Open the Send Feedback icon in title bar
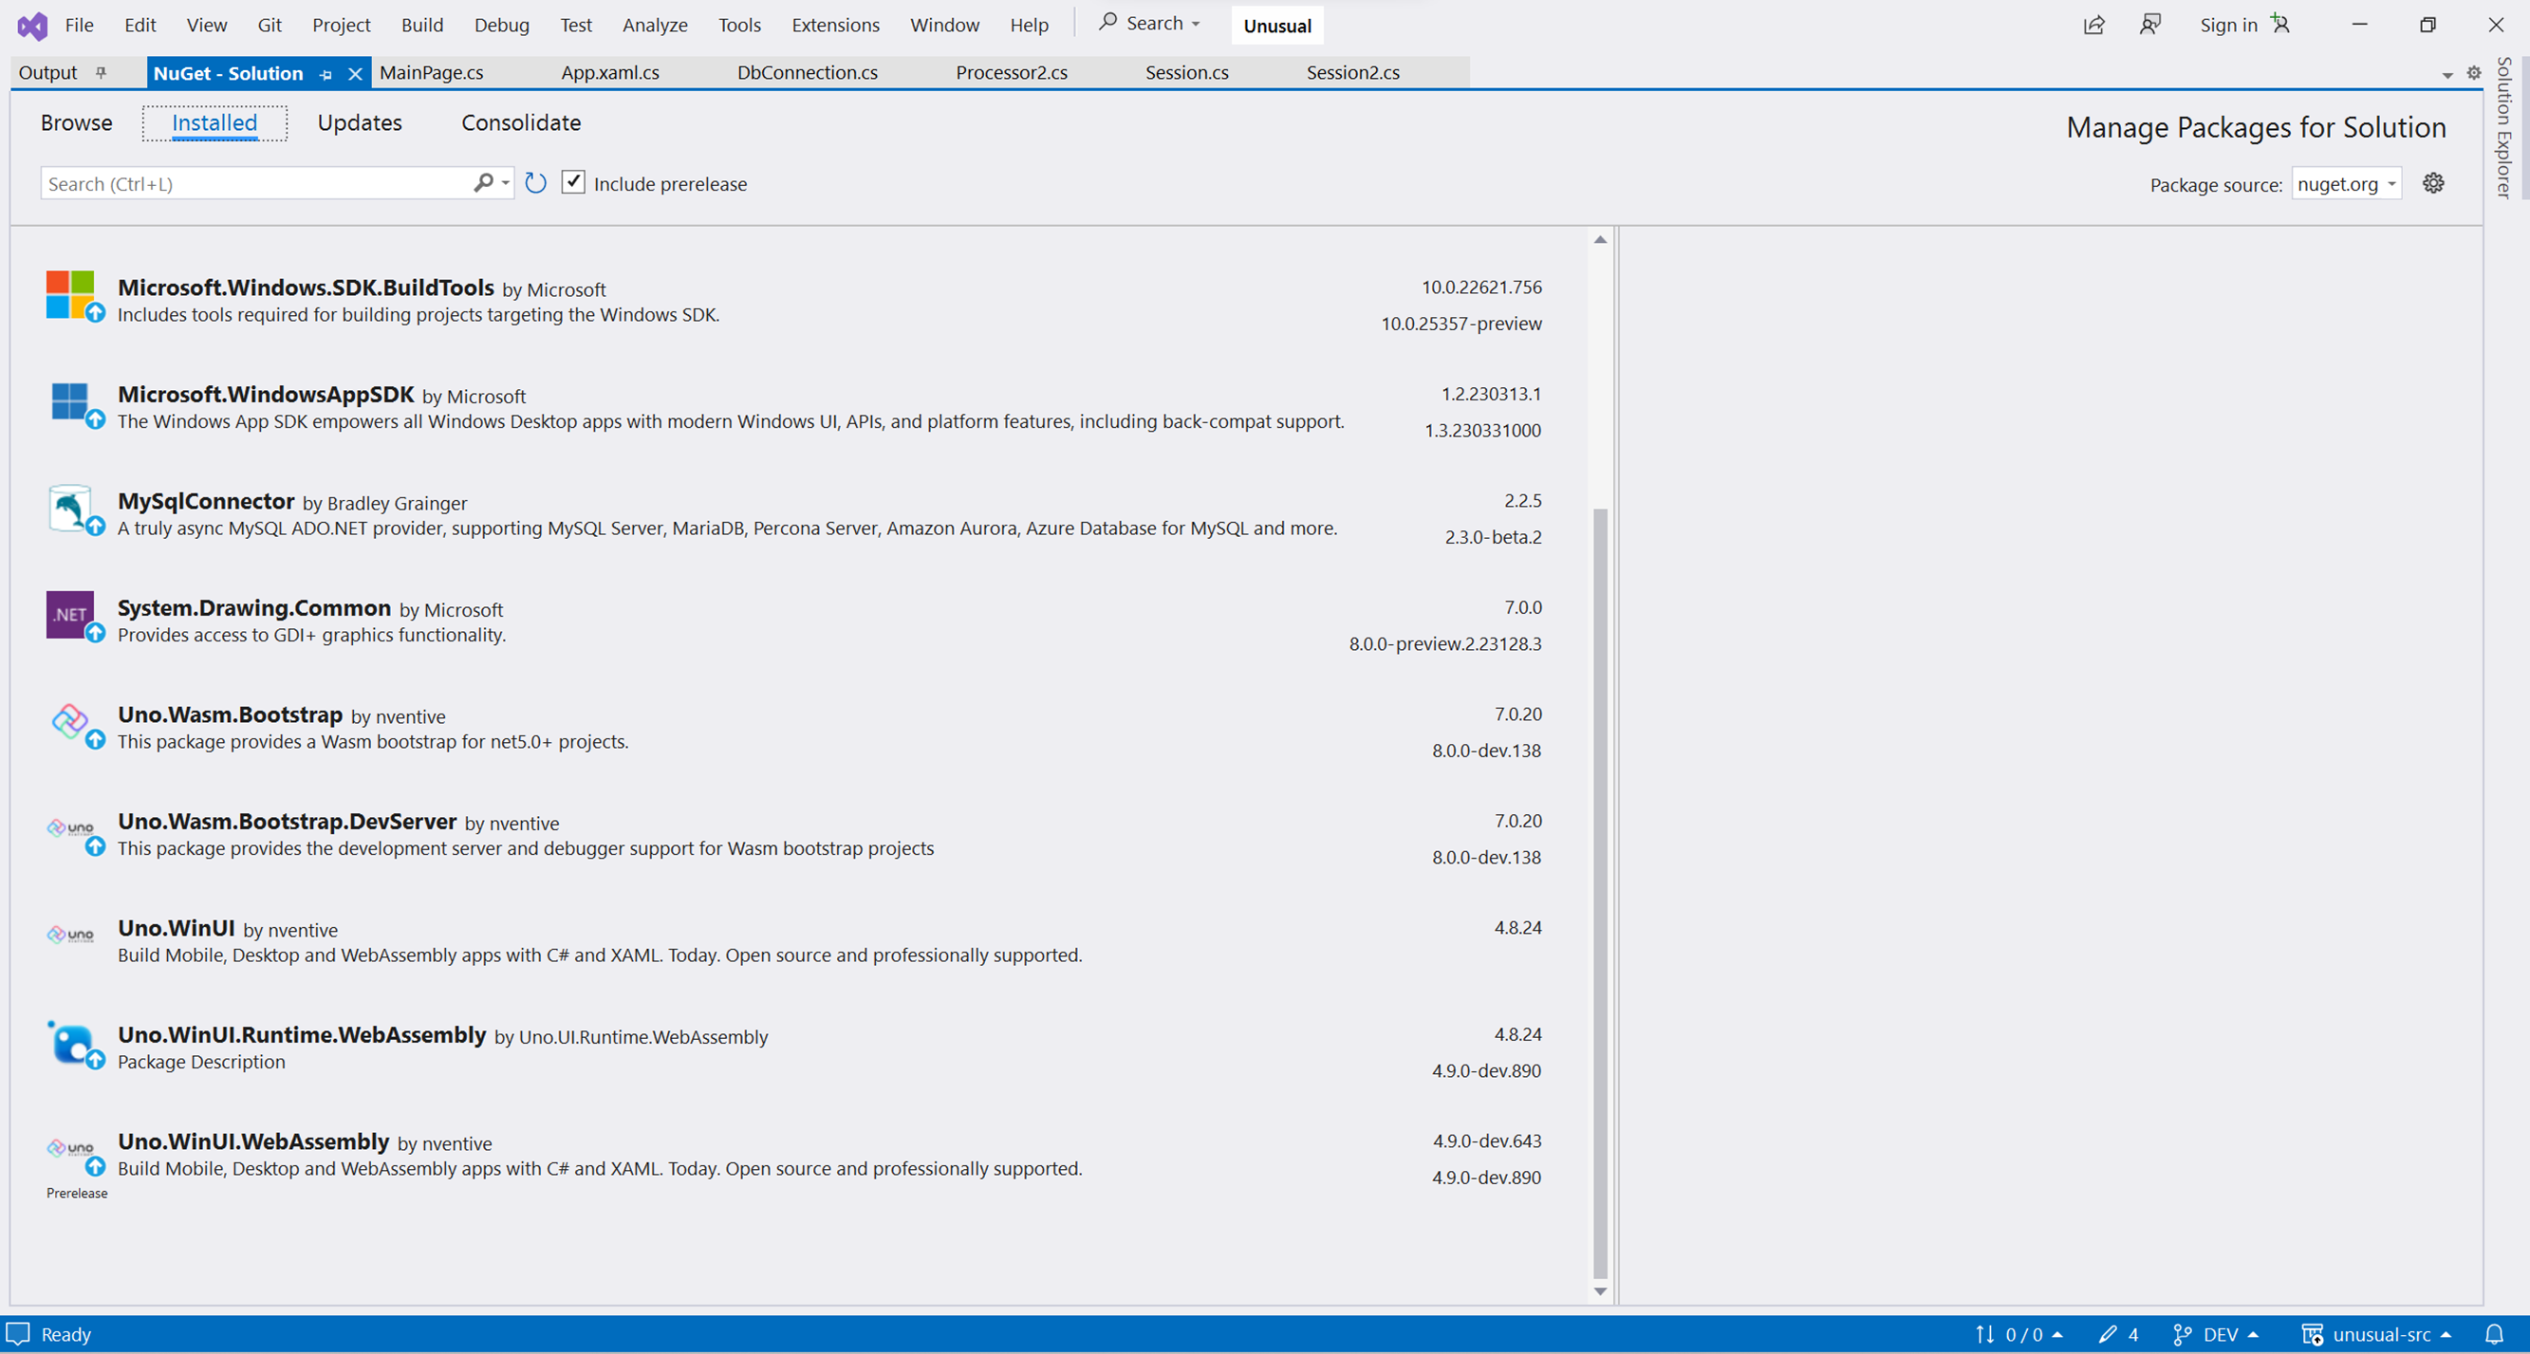2530x1354 pixels. click(x=2149, y=25)
